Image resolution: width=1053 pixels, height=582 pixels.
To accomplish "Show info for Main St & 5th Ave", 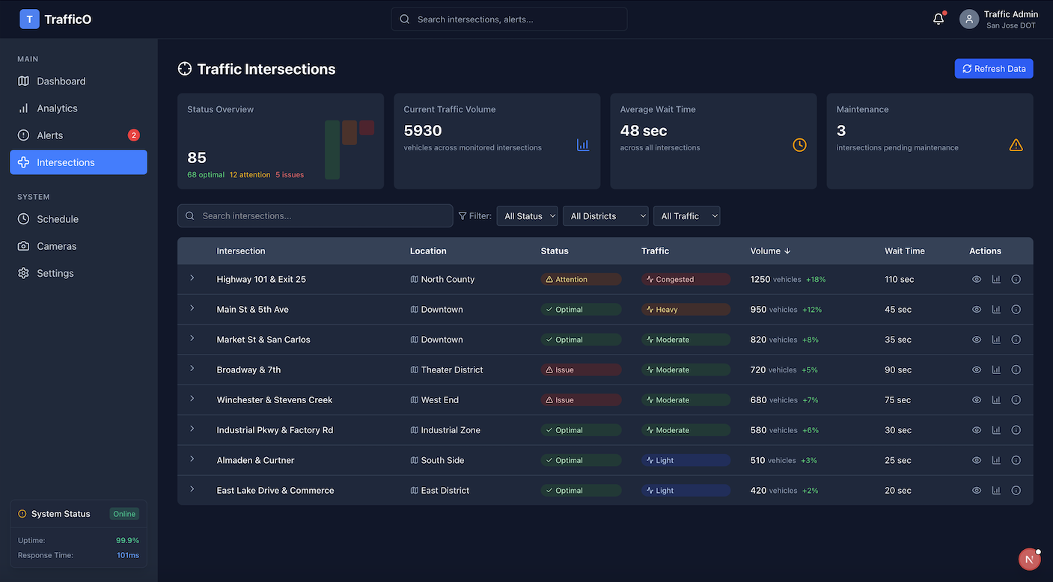I will pos(1016,309).
